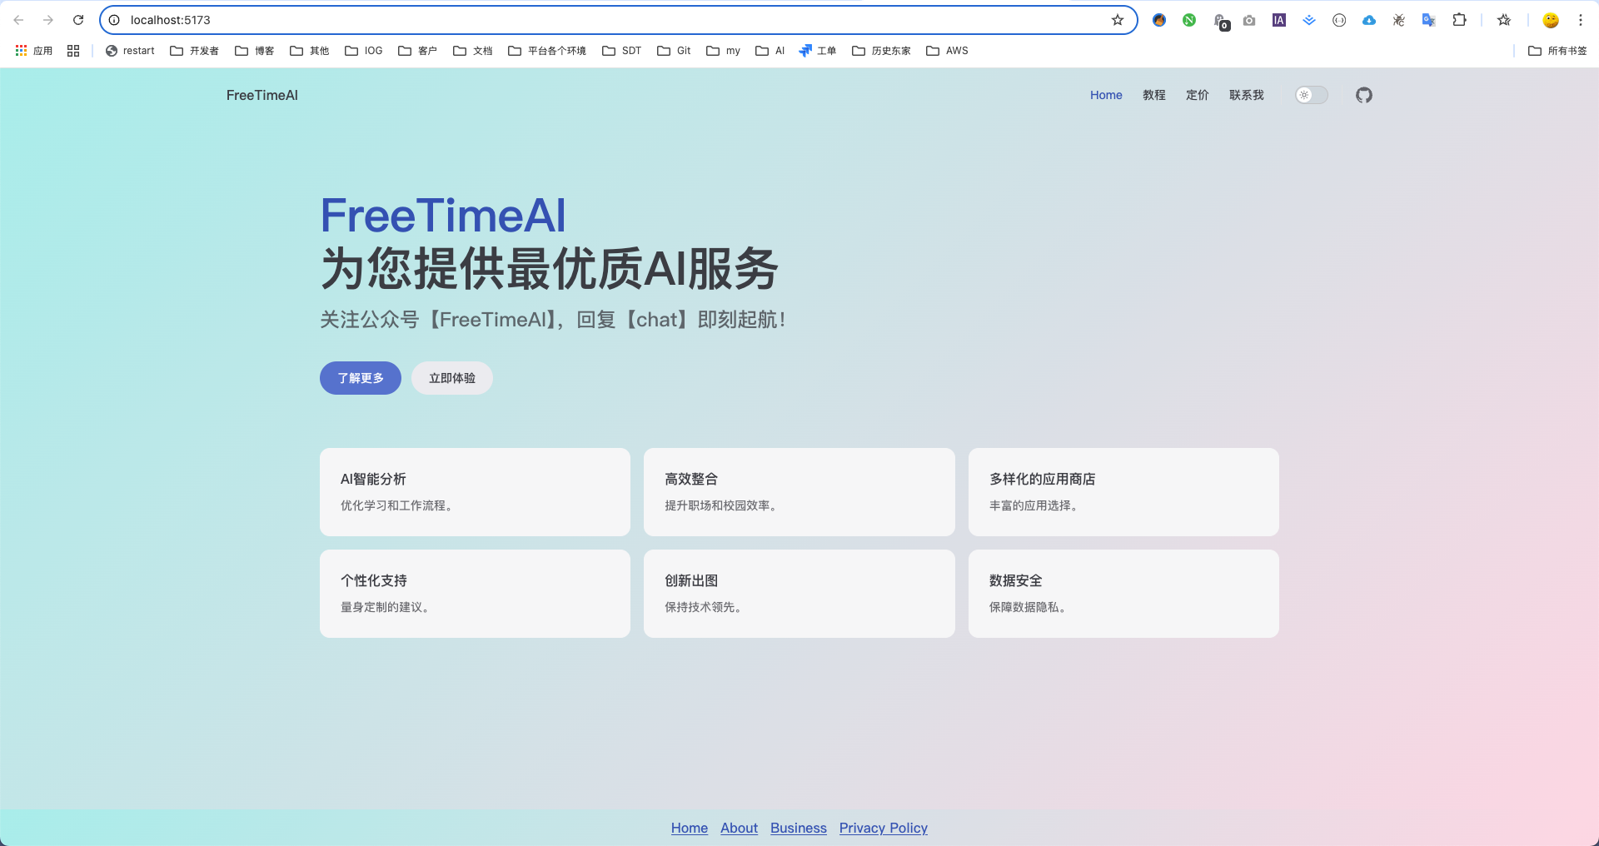Open the 所有书签 all bookmarks folder
The image size is (1599, 846).
tap(1557, 51)
